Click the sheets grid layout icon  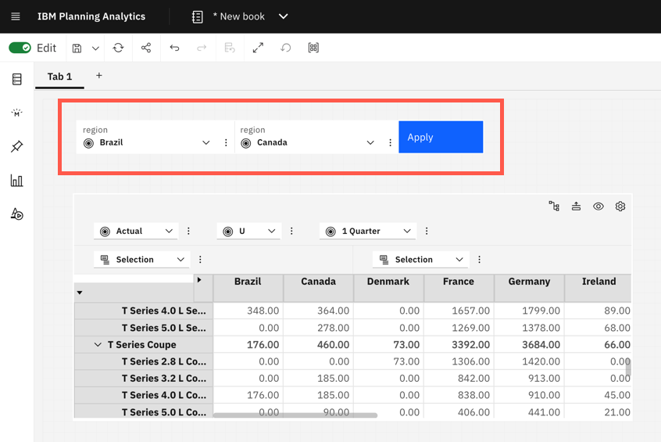click(313, 48)
